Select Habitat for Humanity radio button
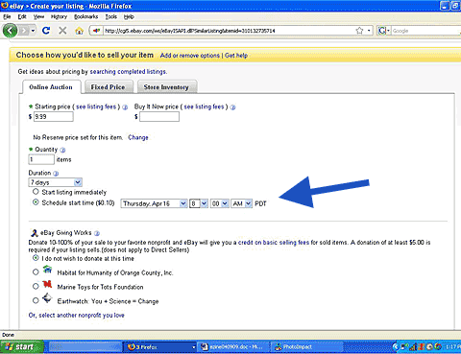 click(x=36, y=272)
